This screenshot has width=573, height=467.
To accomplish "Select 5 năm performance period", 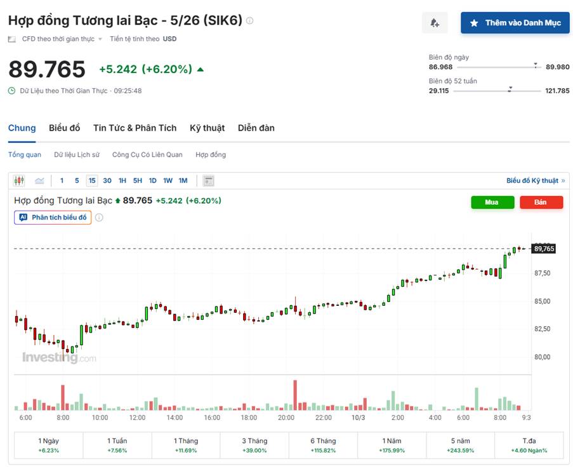I will 461,445.
